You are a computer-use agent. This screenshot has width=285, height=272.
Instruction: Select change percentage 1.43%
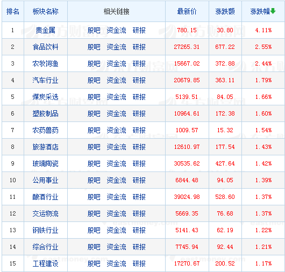pyautogui.click(x=263, y=147)
